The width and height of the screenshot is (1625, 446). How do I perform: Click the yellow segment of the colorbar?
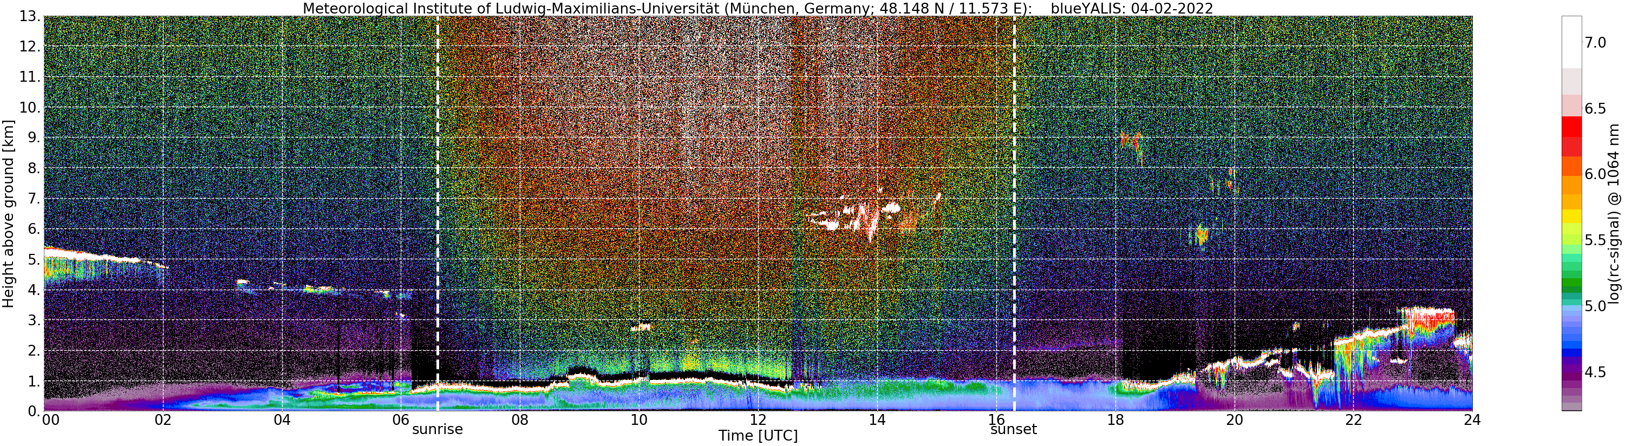(x=1571, y=216)
